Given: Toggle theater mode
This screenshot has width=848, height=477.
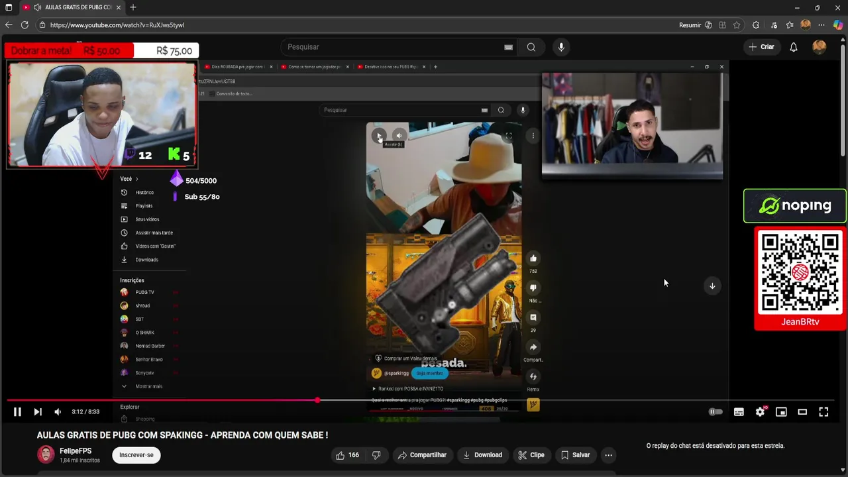Looking at the screenshot, I should (x=802, y=411).
